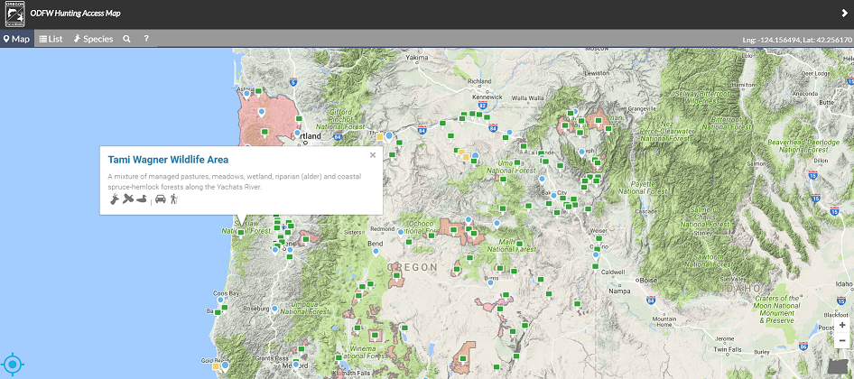Click the car access icon in popup
Image resolution: width=854 pixels, height=379 pixels.
[160, 199]
